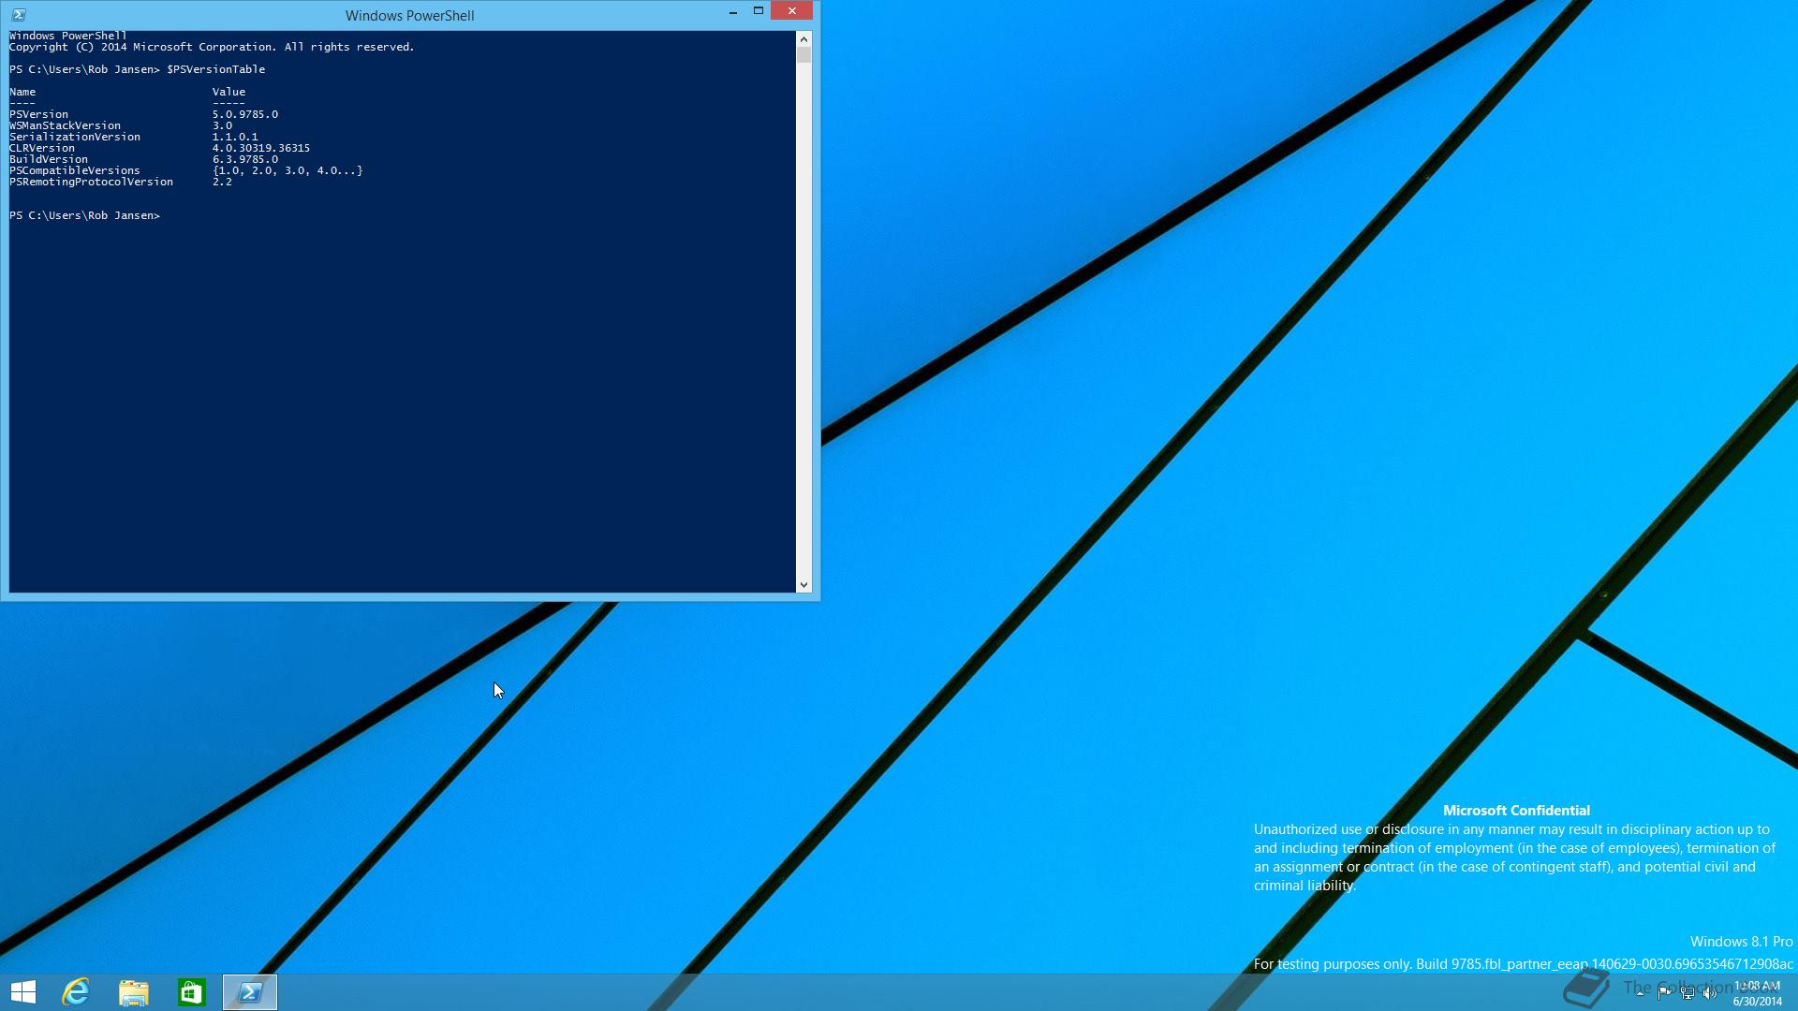This screenshot has width=1798, height=1011.
Task: Show hidden tray icons
Action: (x=1641, y=993)
